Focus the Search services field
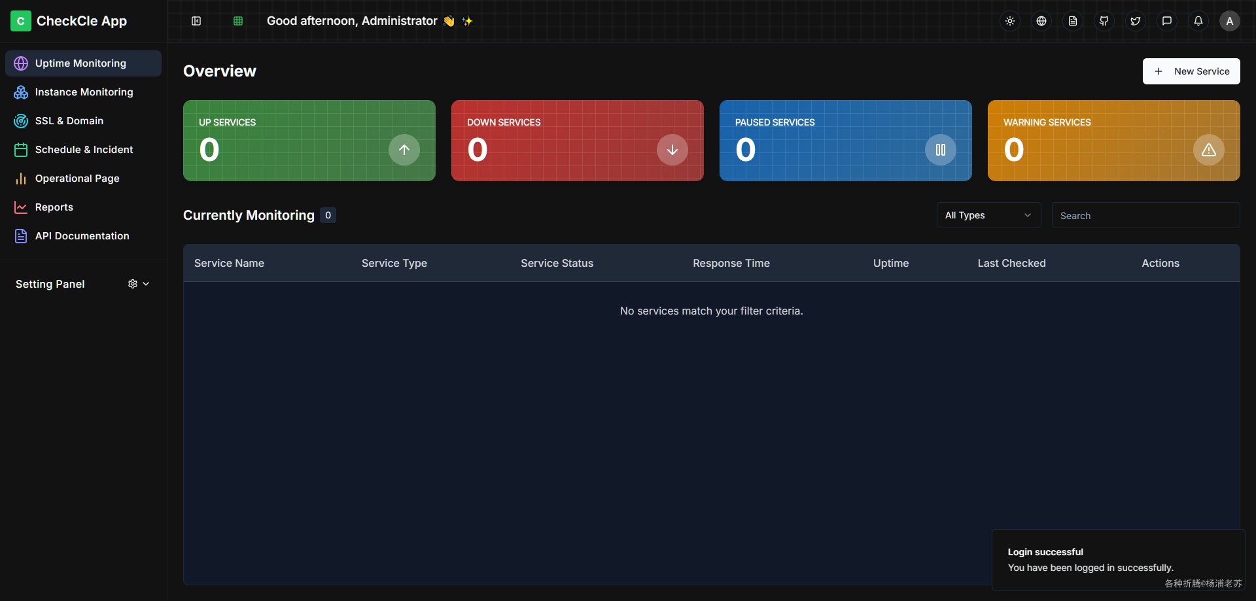 coord(1145,215)
